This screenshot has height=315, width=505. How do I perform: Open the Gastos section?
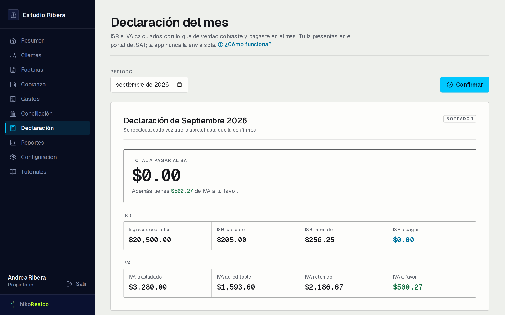[47, 99]
